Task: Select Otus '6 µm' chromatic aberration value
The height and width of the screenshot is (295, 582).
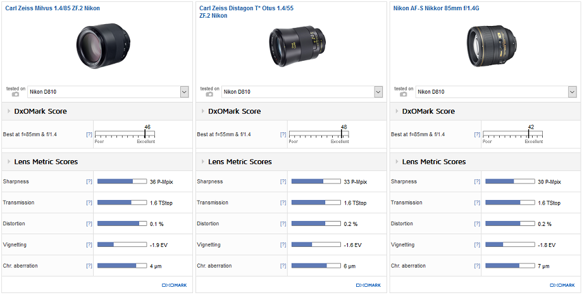Action: 350,267
